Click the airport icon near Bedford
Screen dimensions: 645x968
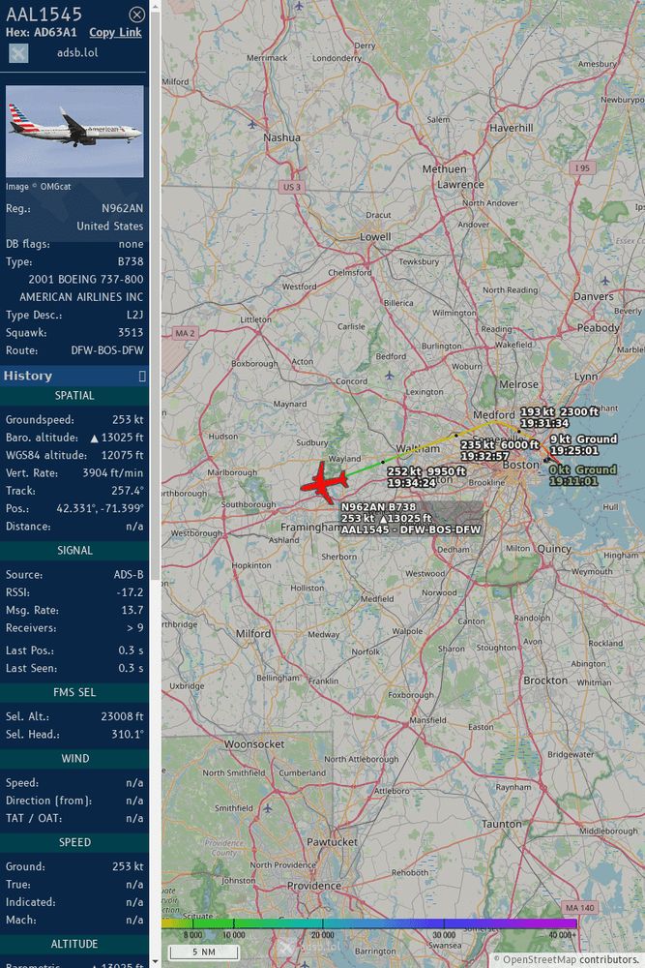pos(389,375)
